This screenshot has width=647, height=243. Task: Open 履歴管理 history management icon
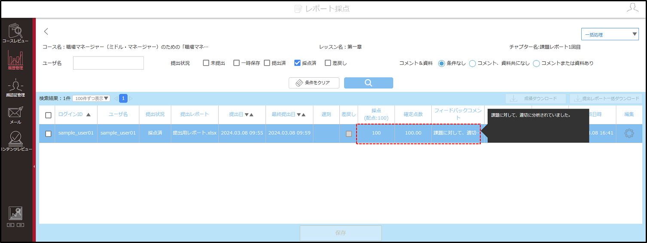tap(16, 60)
